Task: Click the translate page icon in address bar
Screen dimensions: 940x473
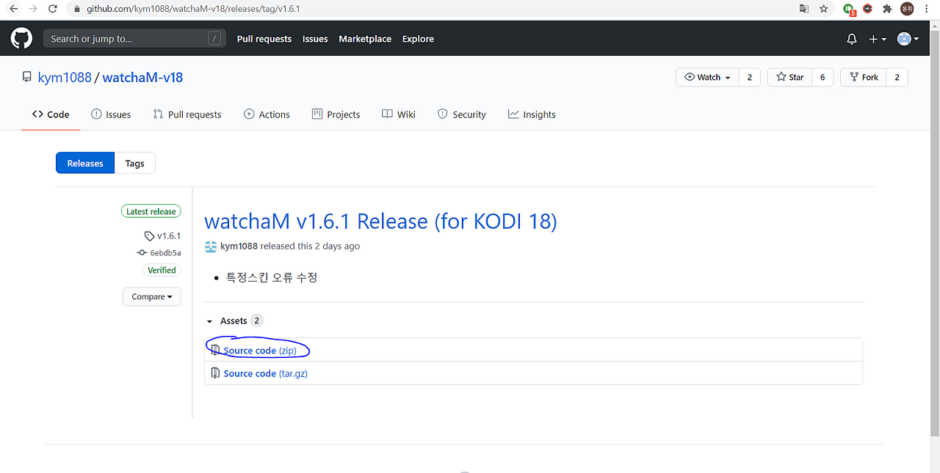Action: tap(804, 9)
